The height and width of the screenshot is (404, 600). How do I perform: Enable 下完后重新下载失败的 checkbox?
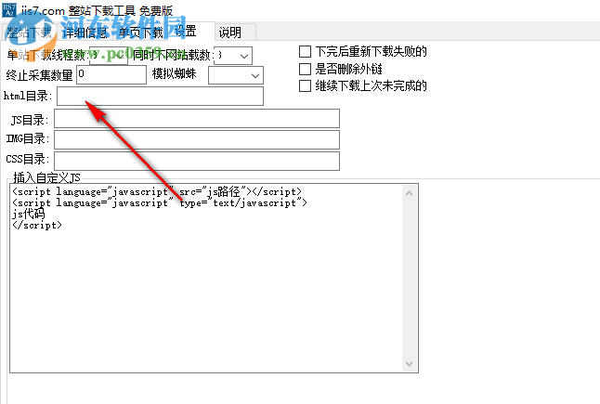pyautogui.click(x=305, y=51)
